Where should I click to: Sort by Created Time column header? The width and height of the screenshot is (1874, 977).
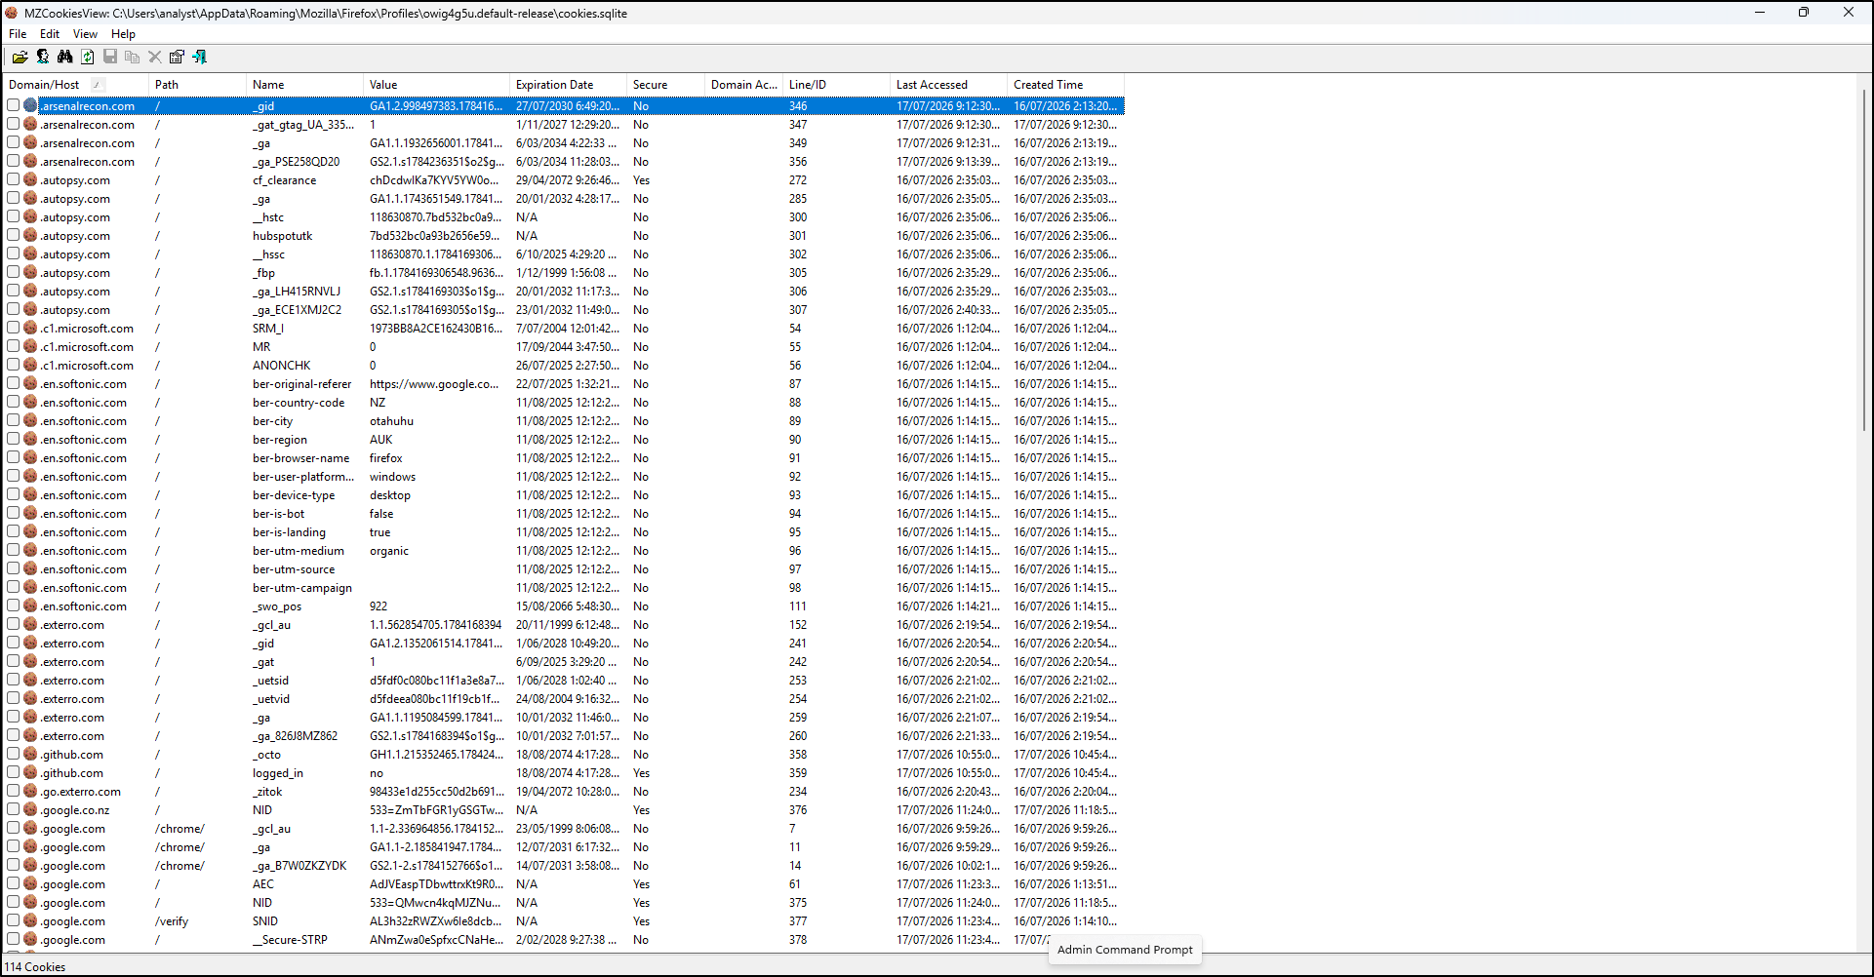[x=1066, y=85]
